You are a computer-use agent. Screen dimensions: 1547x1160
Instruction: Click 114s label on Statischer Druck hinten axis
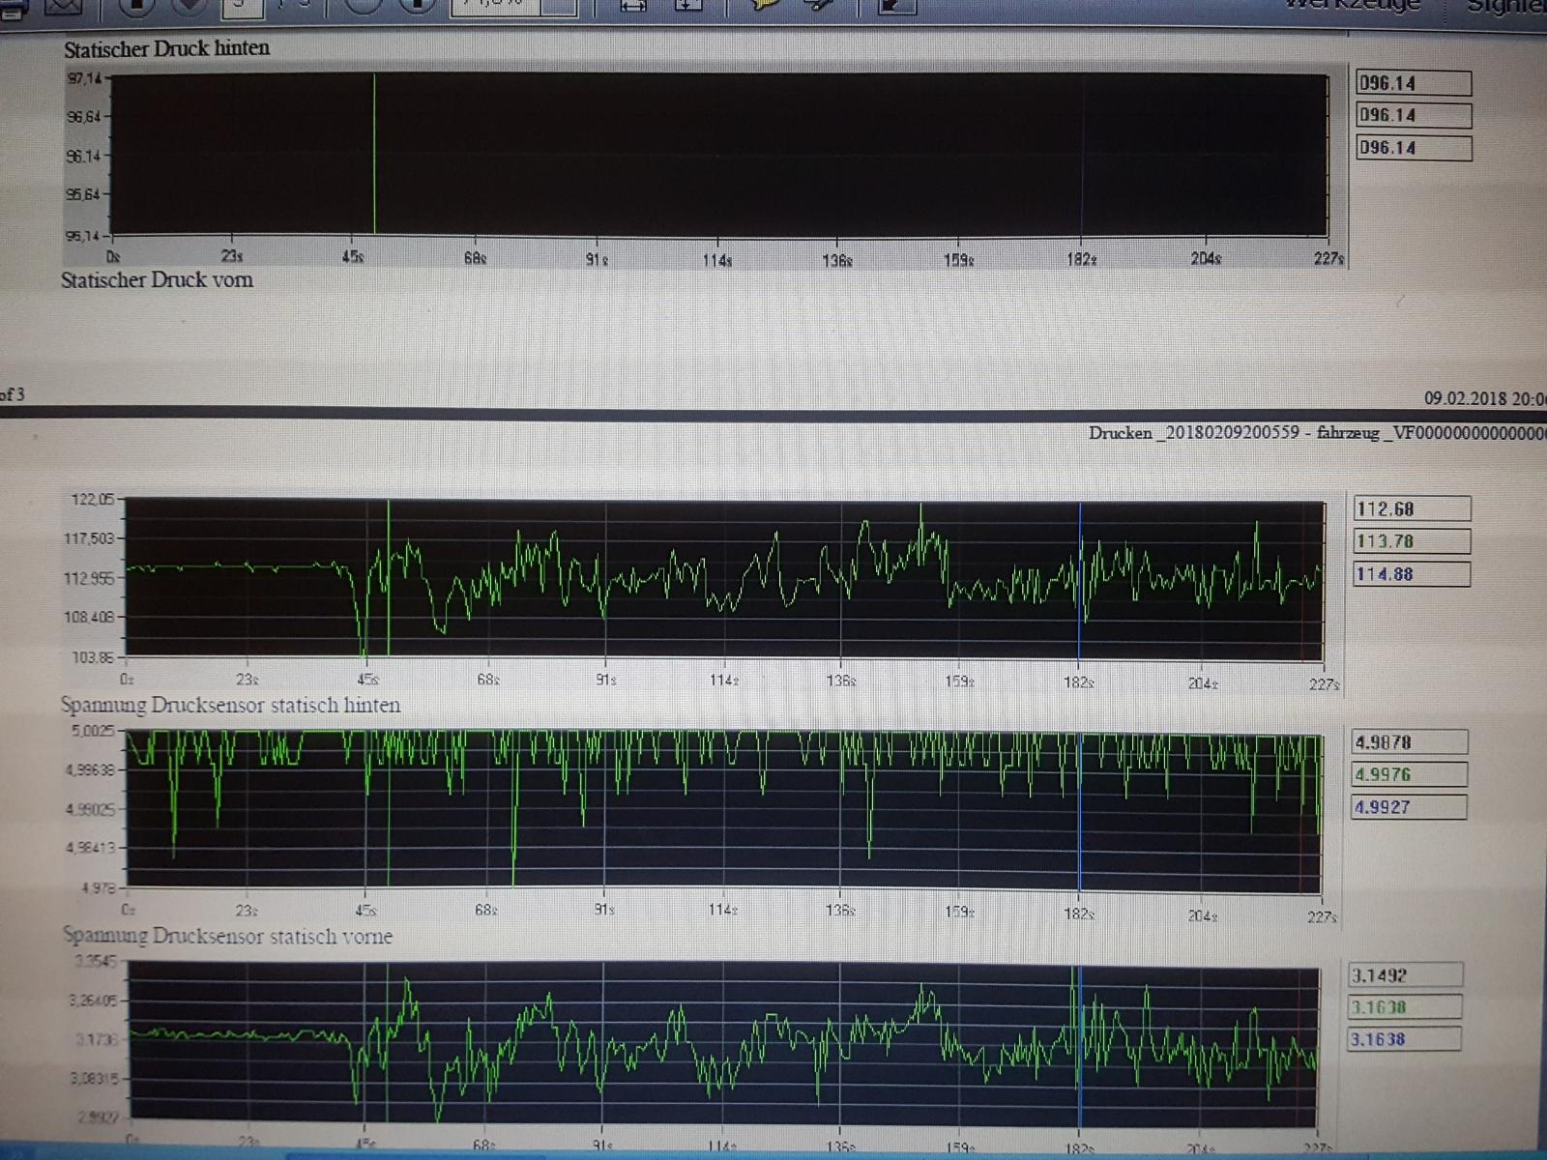tap(717, 260)
